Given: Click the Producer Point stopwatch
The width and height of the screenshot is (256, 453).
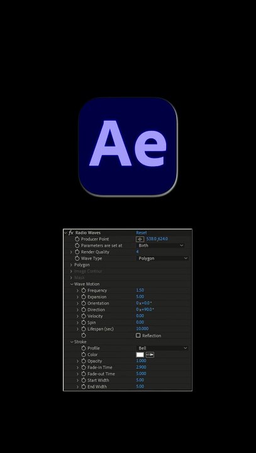Looking at the screenshot, I should pyautogui.click(x=77, y=239).
